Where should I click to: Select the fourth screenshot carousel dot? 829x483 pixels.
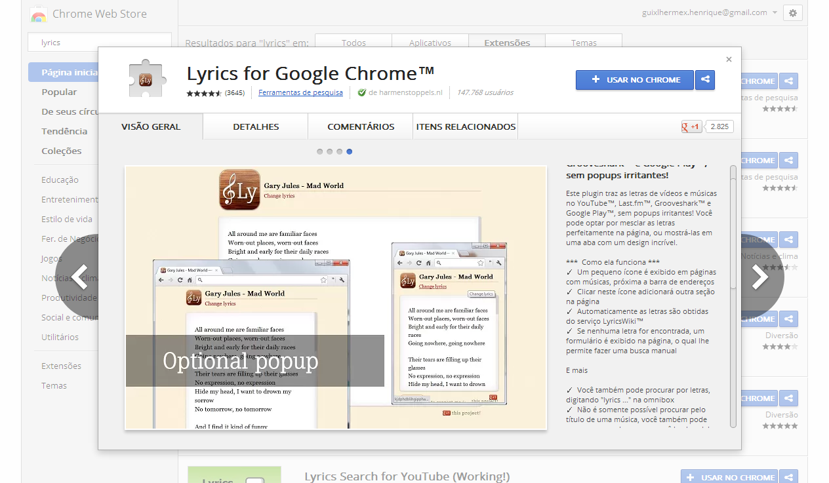pos(350,151)
